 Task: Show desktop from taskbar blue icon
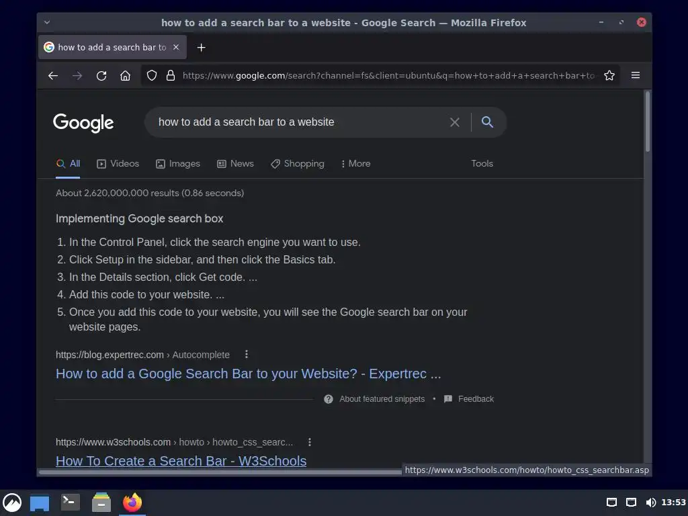pyautogui.click(x=40, y=503)
